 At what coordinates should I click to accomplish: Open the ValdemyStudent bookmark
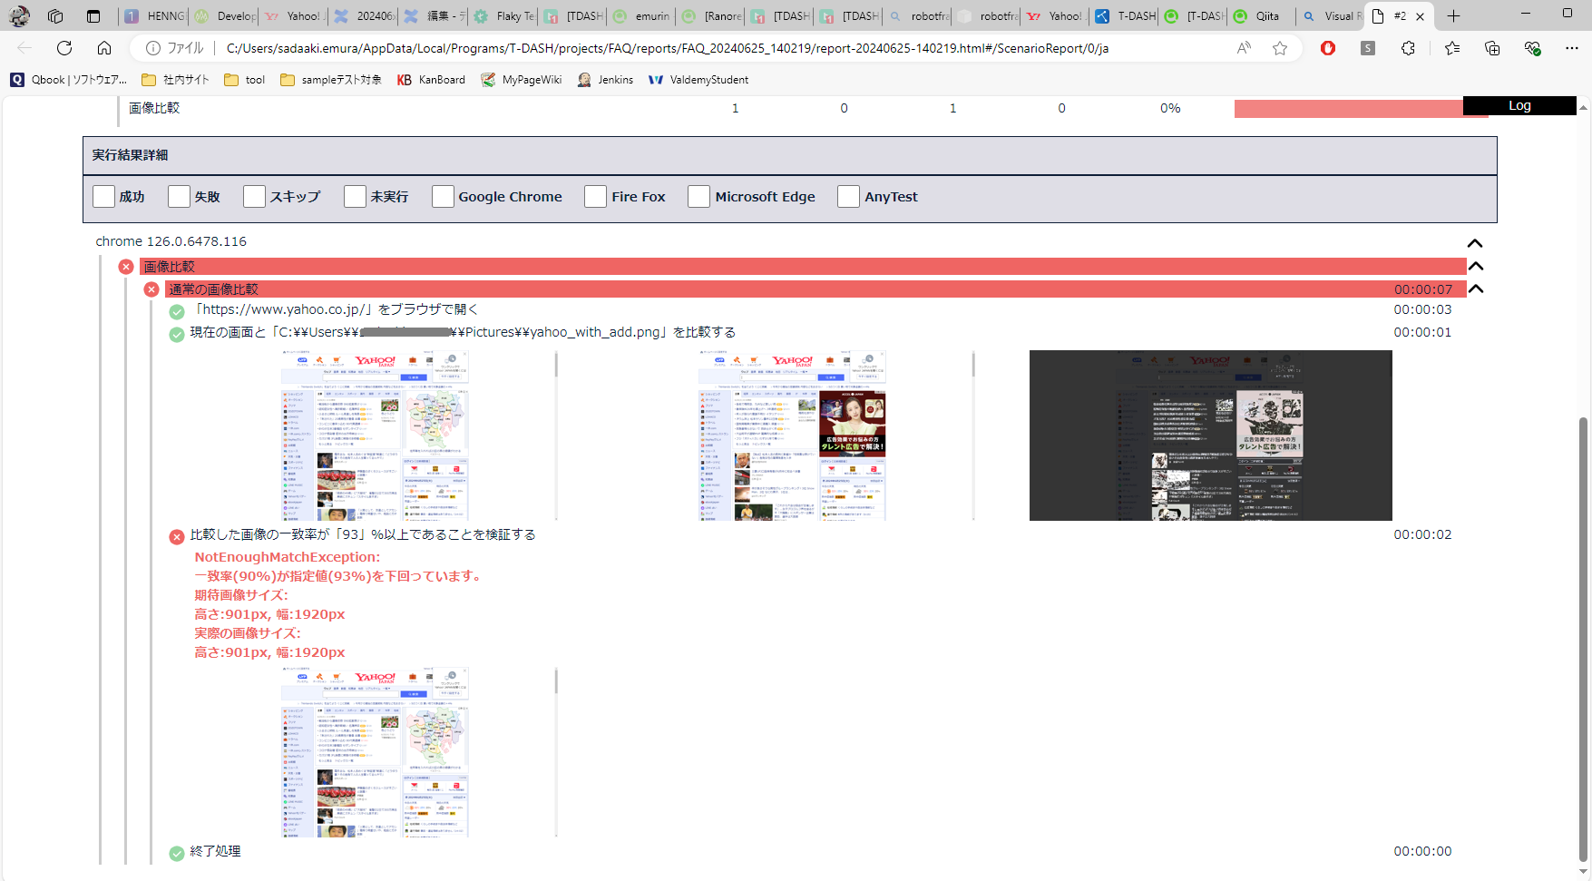coord(698,80)
